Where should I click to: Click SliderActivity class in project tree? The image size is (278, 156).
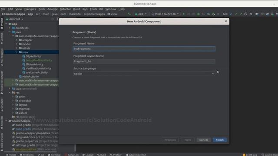[34, 65]
